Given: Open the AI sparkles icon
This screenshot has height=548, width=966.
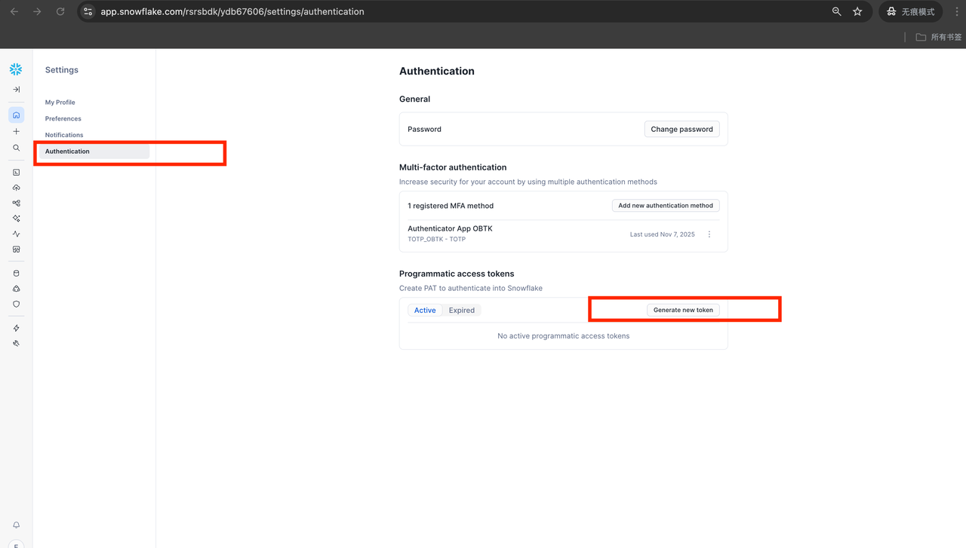Looking at the screenshot, I should 16,219.
